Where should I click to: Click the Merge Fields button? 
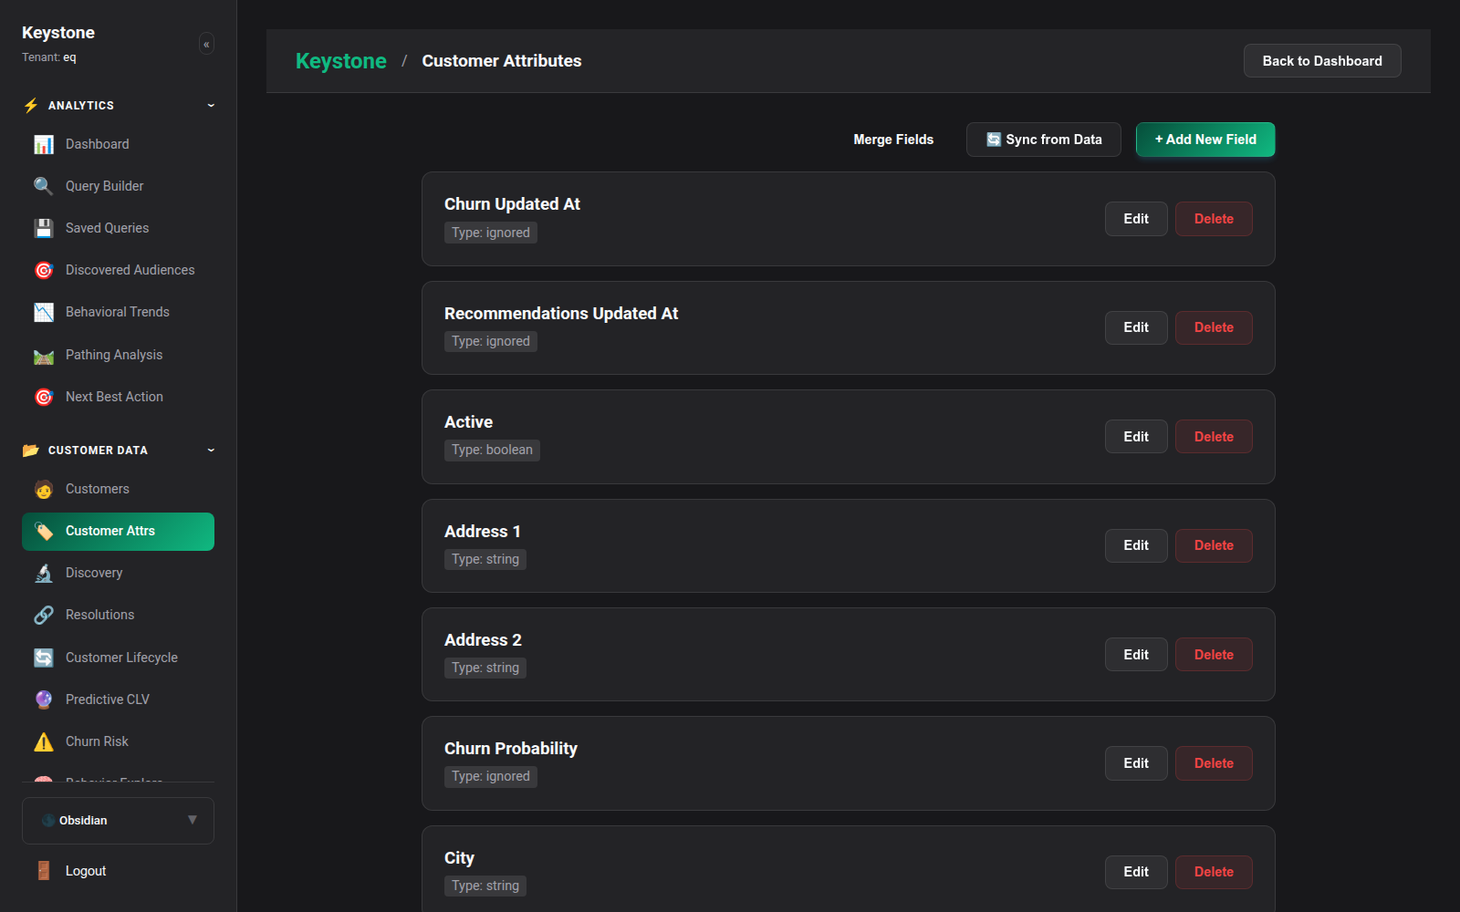[893, 140]
